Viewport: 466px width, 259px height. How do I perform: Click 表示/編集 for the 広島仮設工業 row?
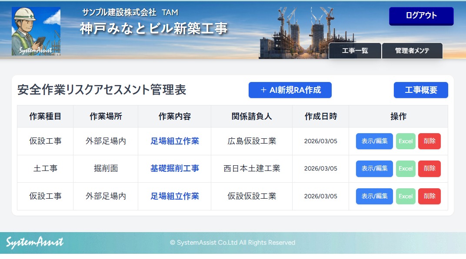(374, 141)
